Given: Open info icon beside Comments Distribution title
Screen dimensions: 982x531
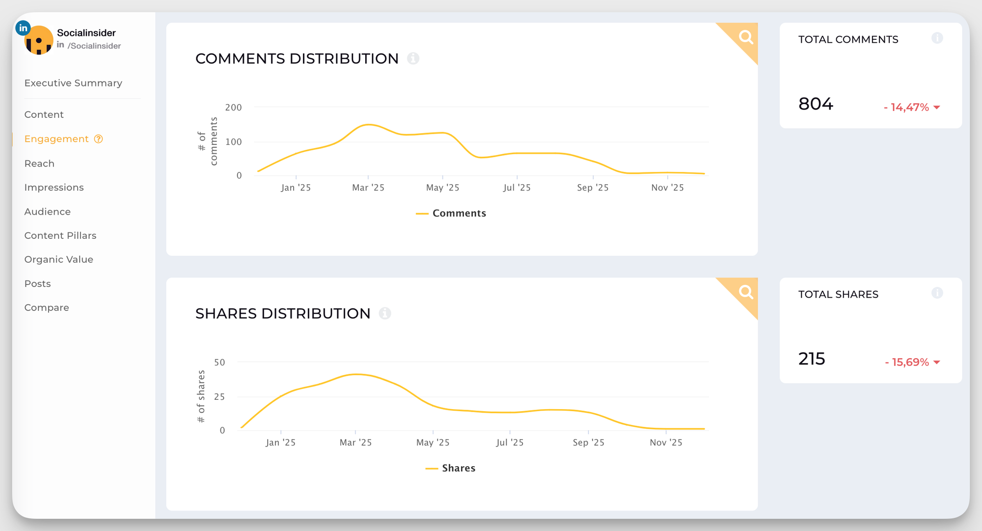Looking at the screenshot, I should pyautogui.click(x=413, y=58).
